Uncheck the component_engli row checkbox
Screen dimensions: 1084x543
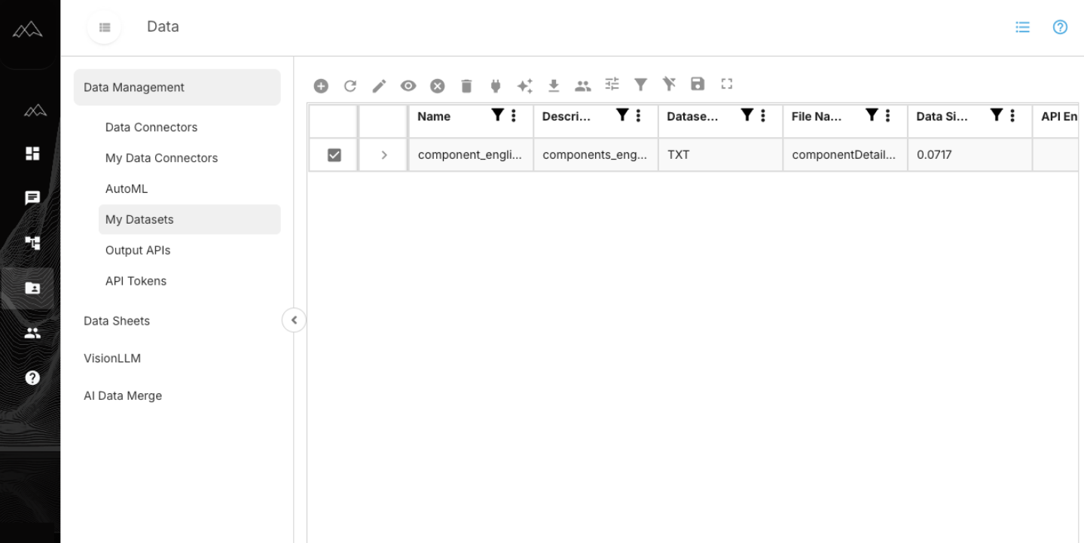click(332, 154)
